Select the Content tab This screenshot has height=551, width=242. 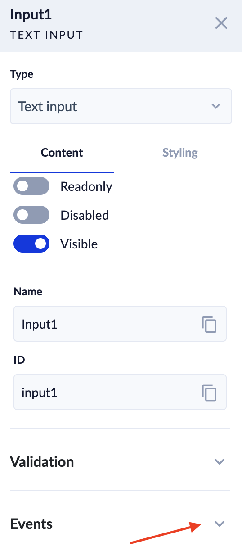click(62, 153)
